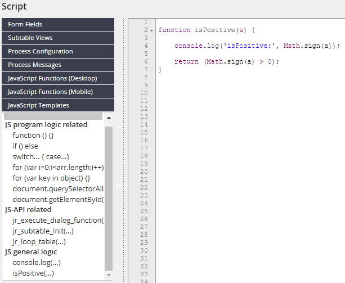Click the JS-API related group heading
345x283 pixels.
(x=28, y=209)
